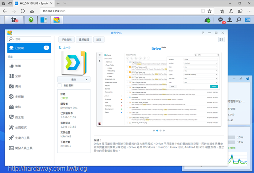Open browser more options menu
The image size is (254, 173).
click(x=249, y=11)
